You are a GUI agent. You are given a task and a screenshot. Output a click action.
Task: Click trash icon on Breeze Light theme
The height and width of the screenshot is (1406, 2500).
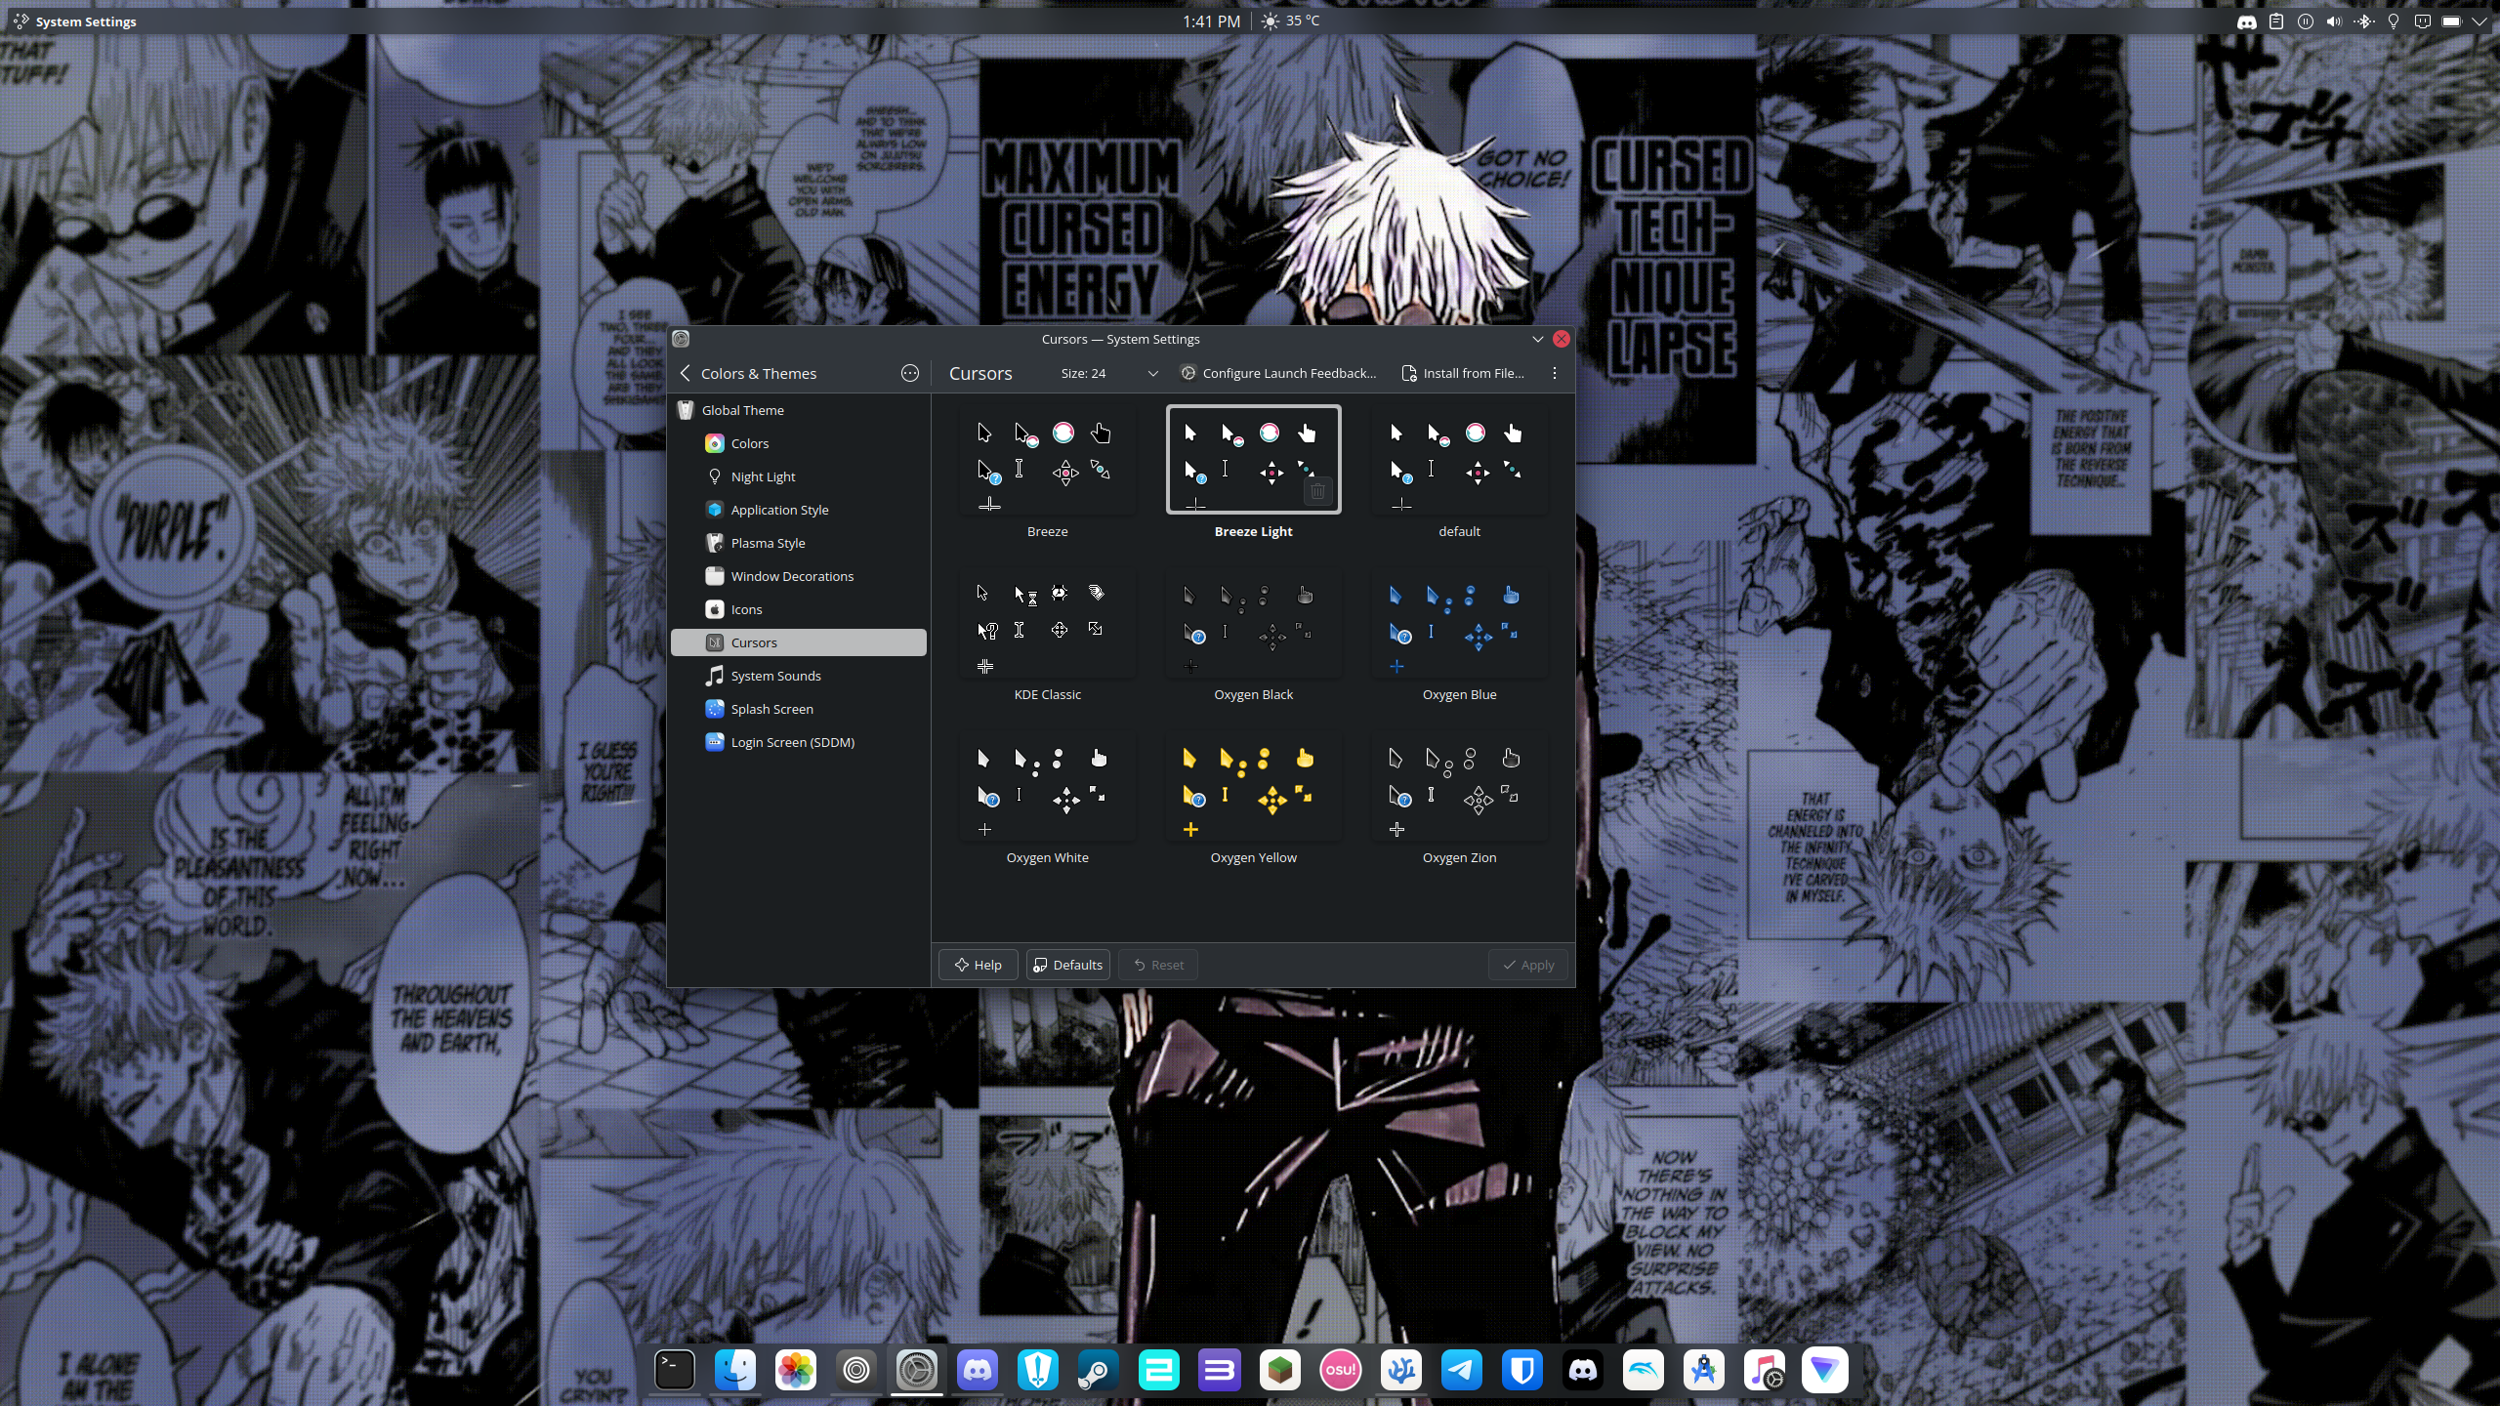coord(1317,491)
